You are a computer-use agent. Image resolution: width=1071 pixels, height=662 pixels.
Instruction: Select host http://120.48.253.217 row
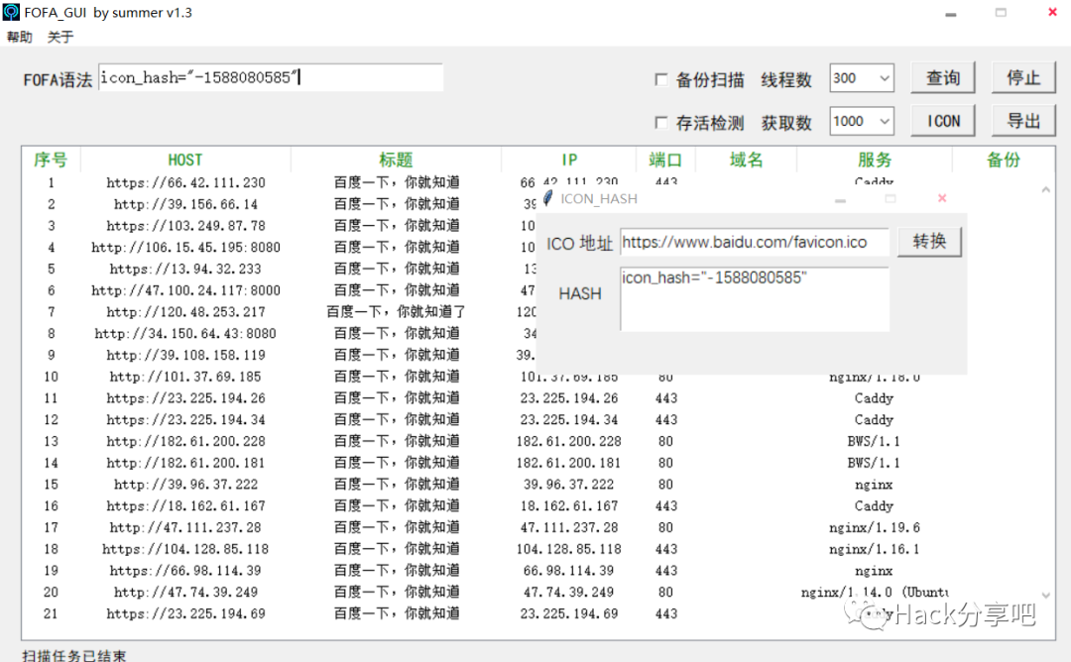(x=185, y=312)
